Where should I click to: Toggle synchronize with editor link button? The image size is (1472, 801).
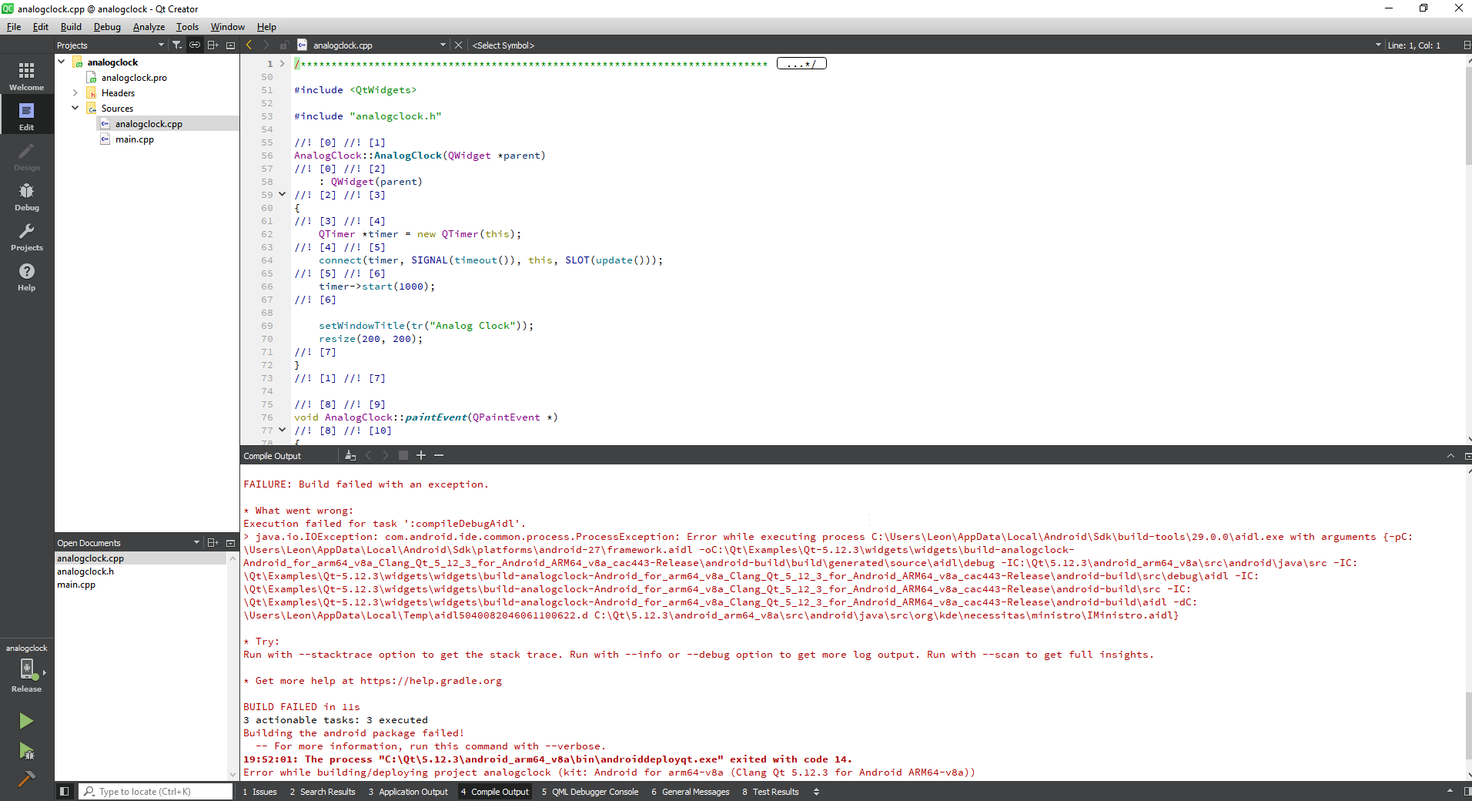tap(195, 45)
